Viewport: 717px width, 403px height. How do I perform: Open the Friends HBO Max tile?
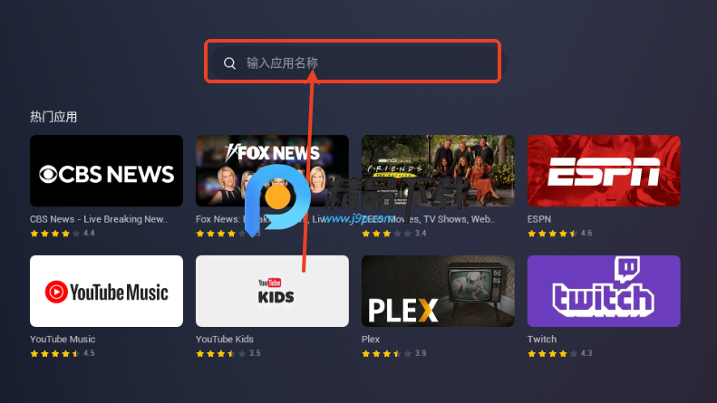(x=438, y=170)
